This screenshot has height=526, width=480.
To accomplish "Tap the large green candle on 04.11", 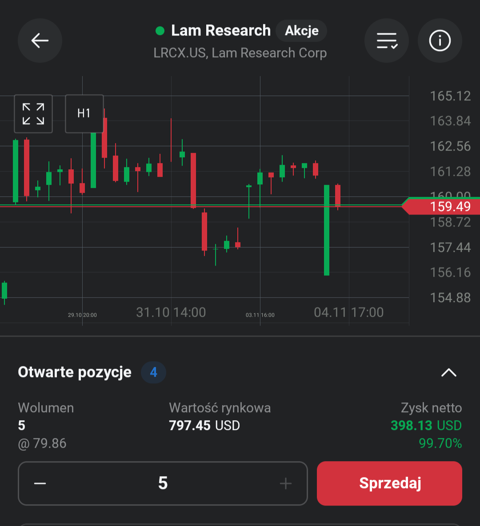I will [327, 230].
